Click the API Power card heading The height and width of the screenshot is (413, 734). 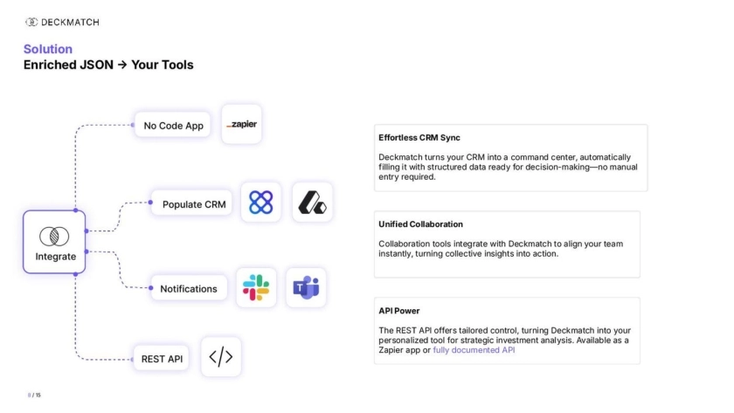click(x=398, y=310)
